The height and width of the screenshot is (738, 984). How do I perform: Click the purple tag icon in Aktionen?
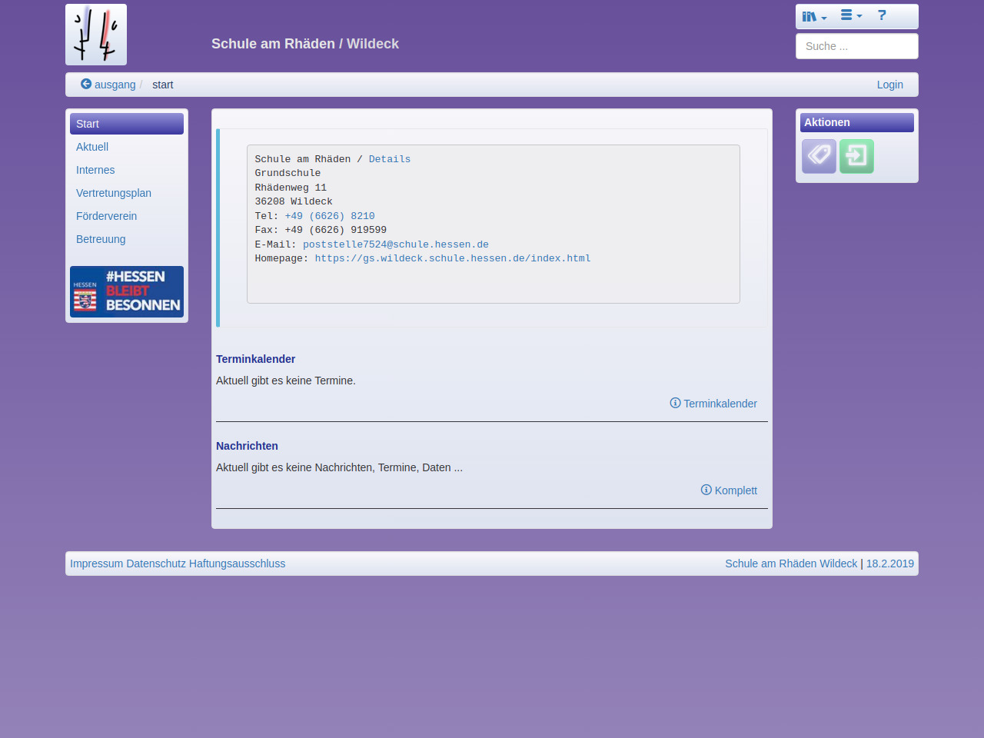pyautogui.click(x=819, y=156)
